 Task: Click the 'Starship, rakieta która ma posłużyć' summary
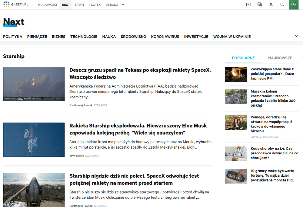141,144
